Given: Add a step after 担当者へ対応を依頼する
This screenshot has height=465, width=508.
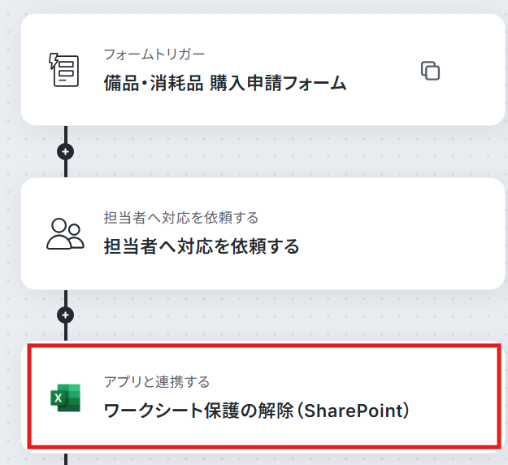Looking at the screenshot, I should click(66, 315).
